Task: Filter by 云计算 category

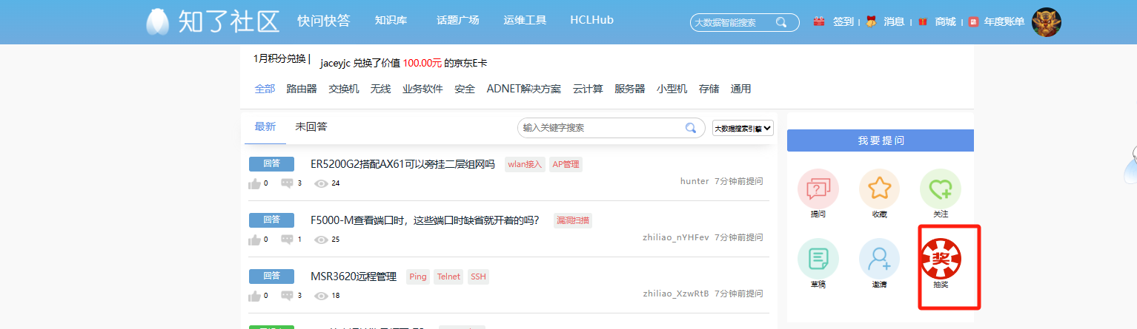Action: (588, 89)
